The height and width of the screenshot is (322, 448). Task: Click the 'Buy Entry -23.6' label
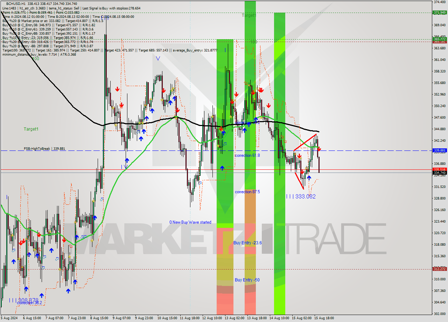tap(247, 243)
